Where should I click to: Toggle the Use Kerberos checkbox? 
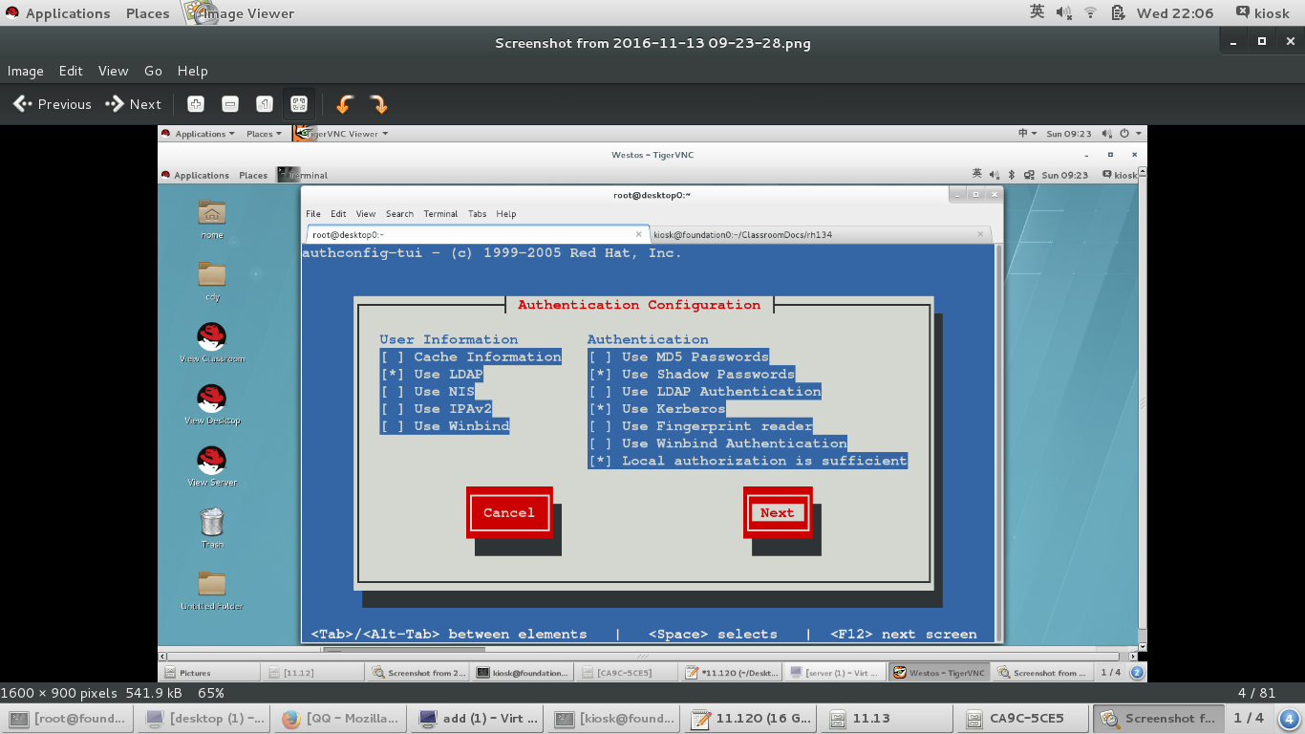pyautogui.click(x=600, y=408)
